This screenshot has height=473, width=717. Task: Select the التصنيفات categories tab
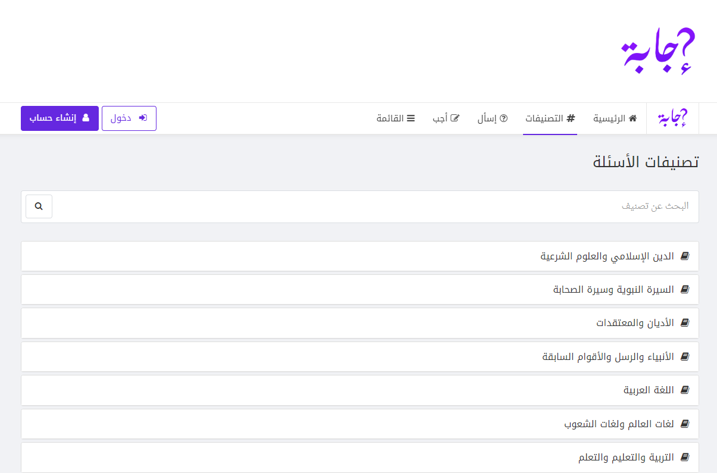(x=550, y=118)
